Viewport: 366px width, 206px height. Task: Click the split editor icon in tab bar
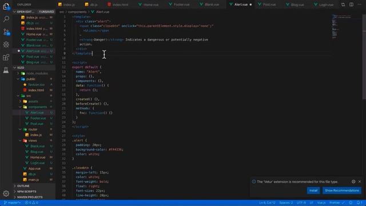point(351,5)
